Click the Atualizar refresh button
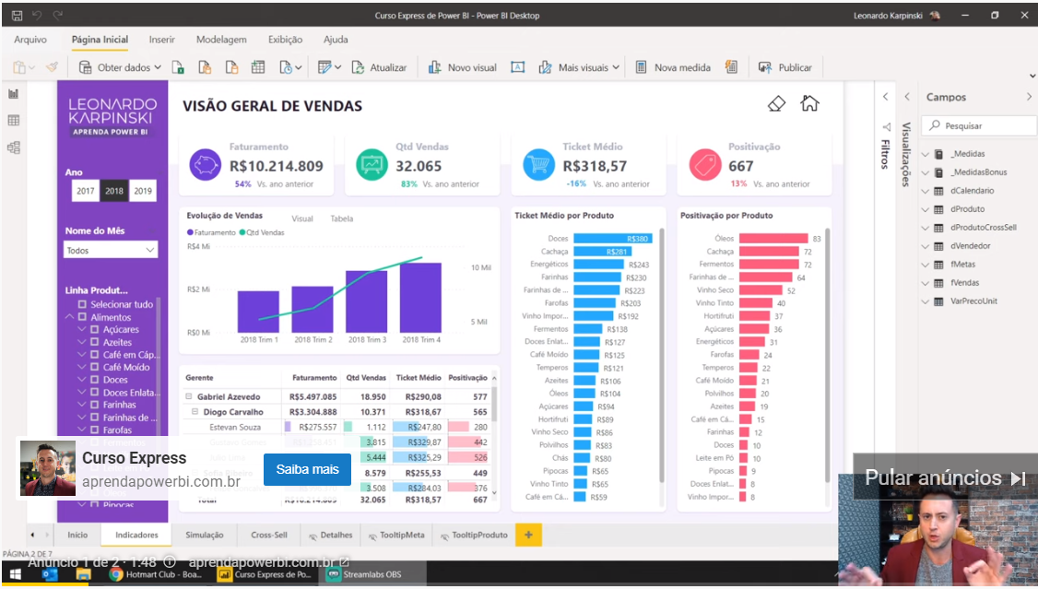The image size is (1038, 589). (379, 67)
